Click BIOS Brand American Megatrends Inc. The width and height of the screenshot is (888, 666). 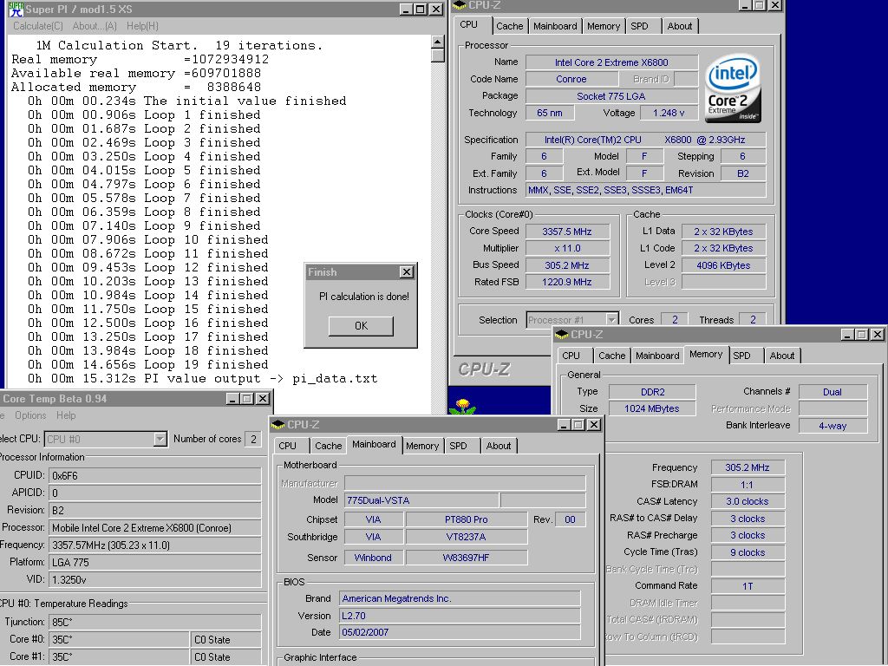click(x=460, y=598)
